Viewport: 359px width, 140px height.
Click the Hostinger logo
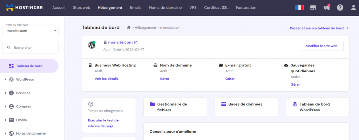point(25,8)
